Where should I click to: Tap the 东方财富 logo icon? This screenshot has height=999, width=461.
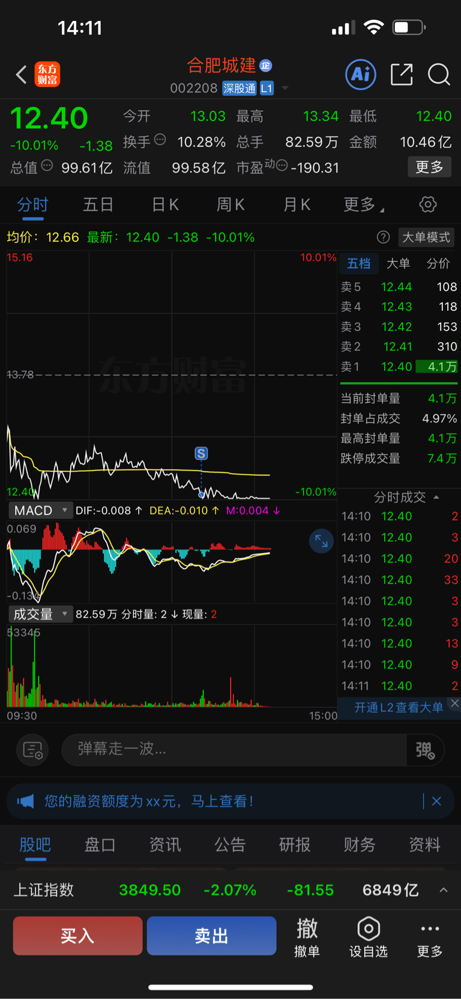[x=47, y=75]
